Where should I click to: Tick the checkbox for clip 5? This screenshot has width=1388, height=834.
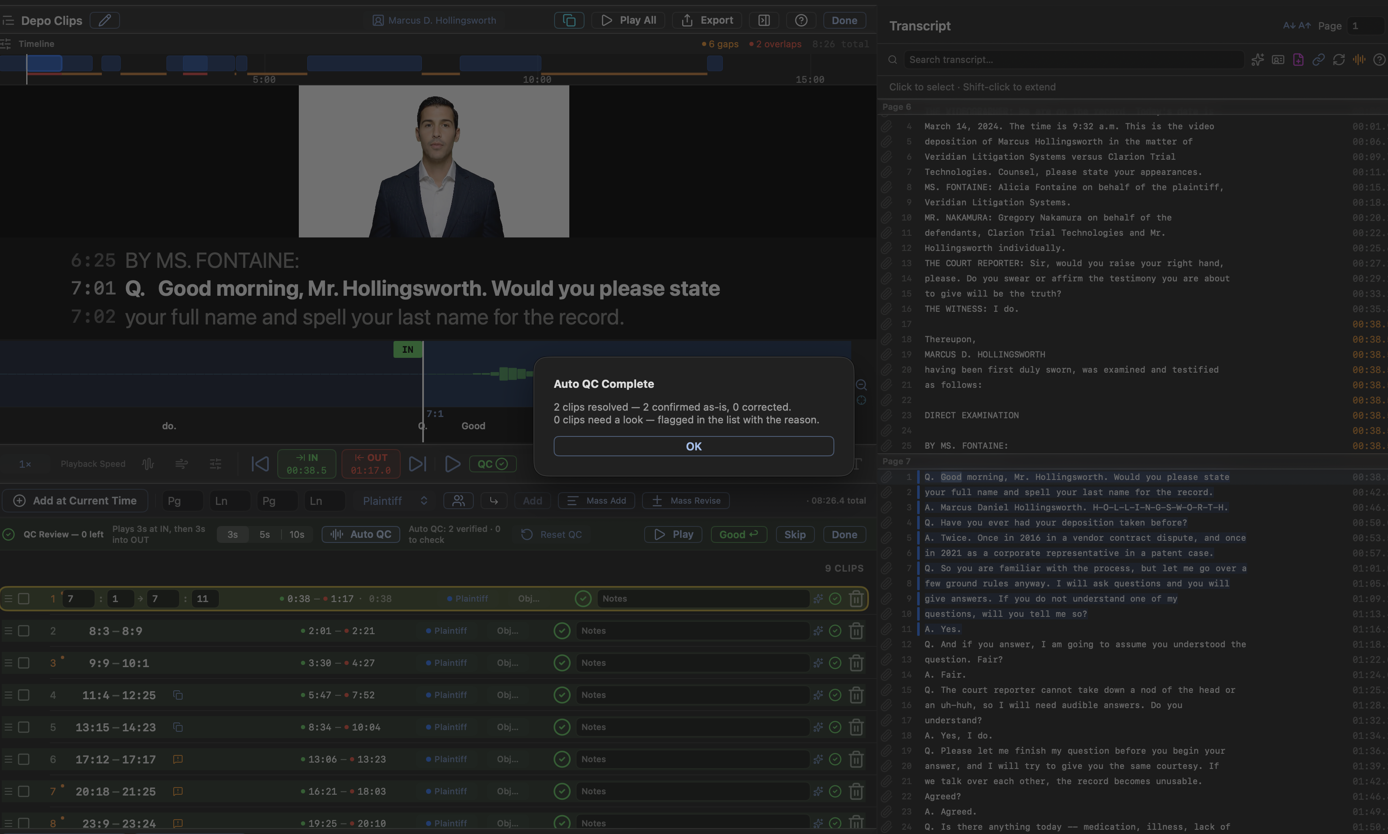pos(24,727)
